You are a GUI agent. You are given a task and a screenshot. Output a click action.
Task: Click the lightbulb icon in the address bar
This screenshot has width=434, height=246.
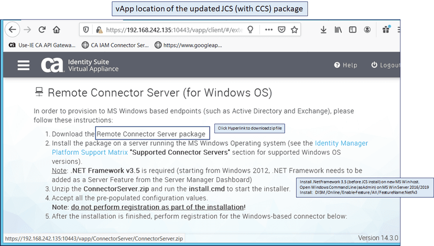[x=251, y=29]
